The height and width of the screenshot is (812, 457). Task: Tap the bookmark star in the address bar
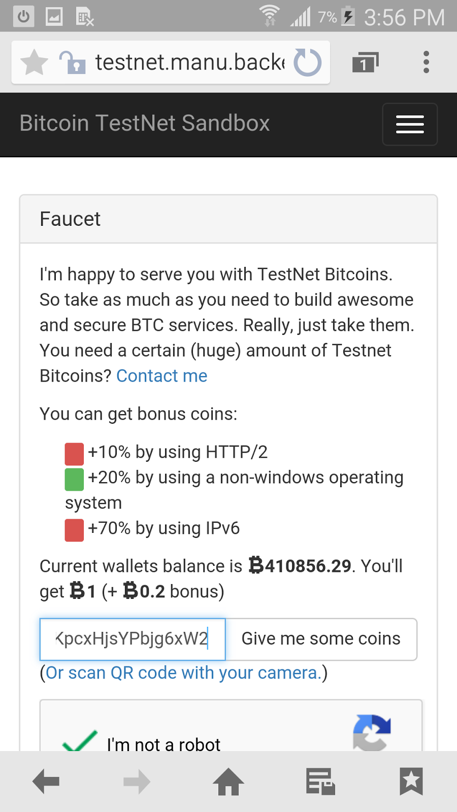tap(34, 62)
